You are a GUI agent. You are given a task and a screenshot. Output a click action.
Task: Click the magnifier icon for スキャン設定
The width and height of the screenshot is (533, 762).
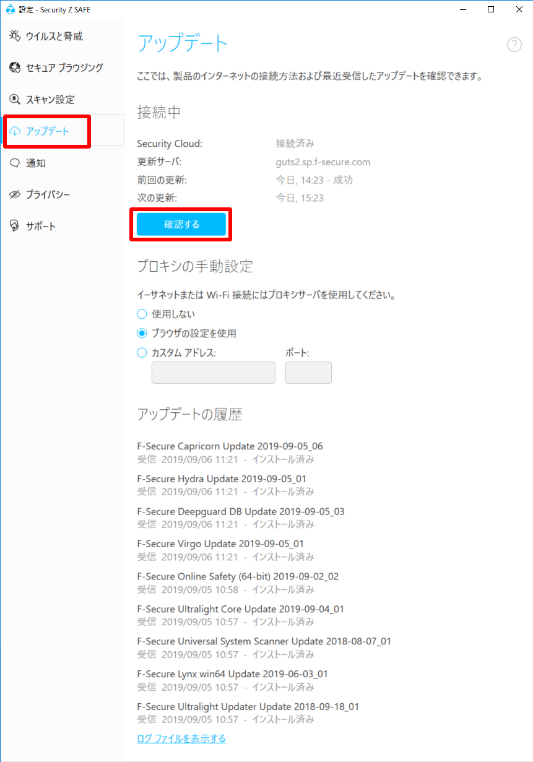click(x=15, y=99)
